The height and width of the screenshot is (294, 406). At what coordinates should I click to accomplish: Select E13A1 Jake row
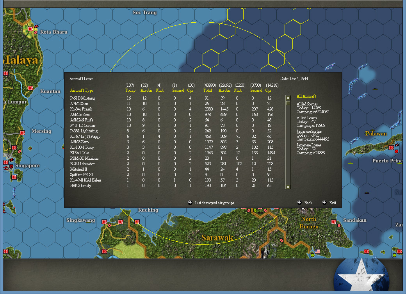[172, 153]
